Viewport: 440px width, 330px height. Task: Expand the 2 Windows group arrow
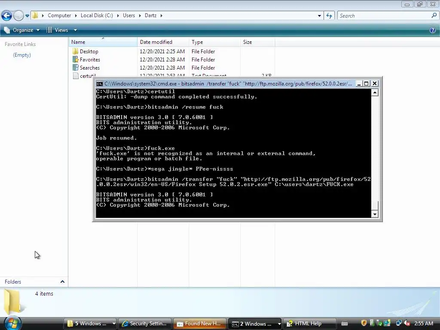tap(279, 324)
